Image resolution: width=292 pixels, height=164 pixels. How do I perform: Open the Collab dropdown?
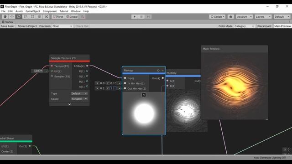pyautogui.click(x=217, y=16)
